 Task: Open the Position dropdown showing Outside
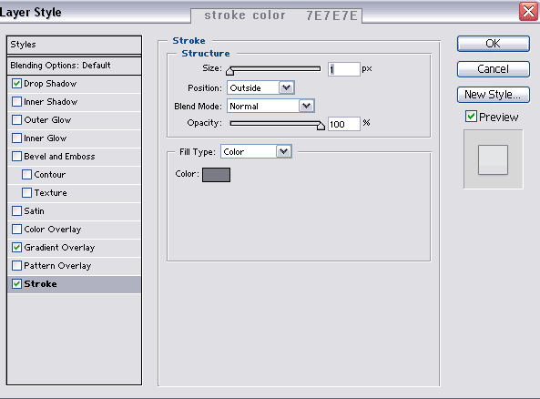(x=260, y=87)
